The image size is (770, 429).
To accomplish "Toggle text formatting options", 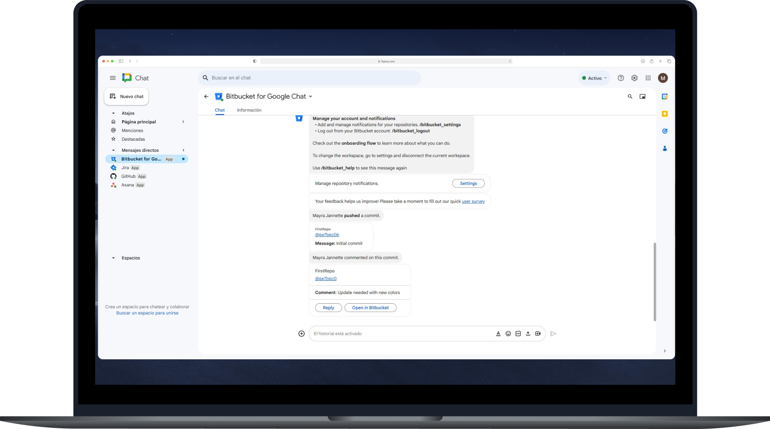I will (498, 334).
